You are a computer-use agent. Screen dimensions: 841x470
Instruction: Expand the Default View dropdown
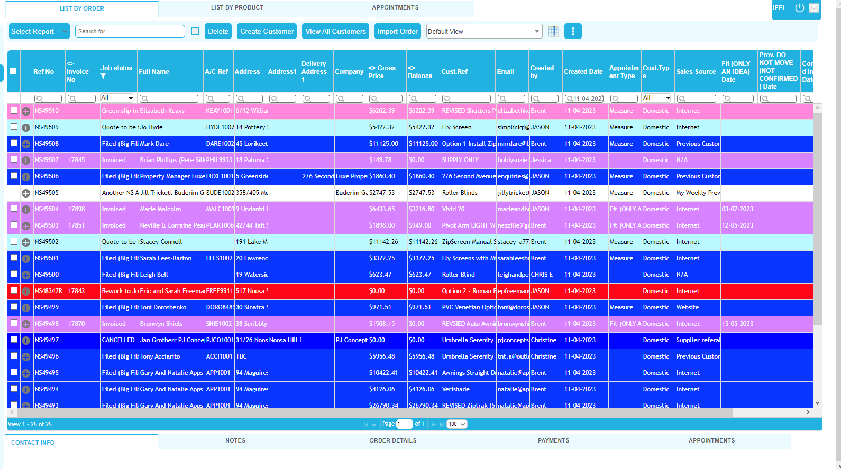(x=484, y=31)
